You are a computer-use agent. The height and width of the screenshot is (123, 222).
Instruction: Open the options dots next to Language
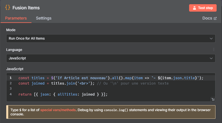point(214,49)
